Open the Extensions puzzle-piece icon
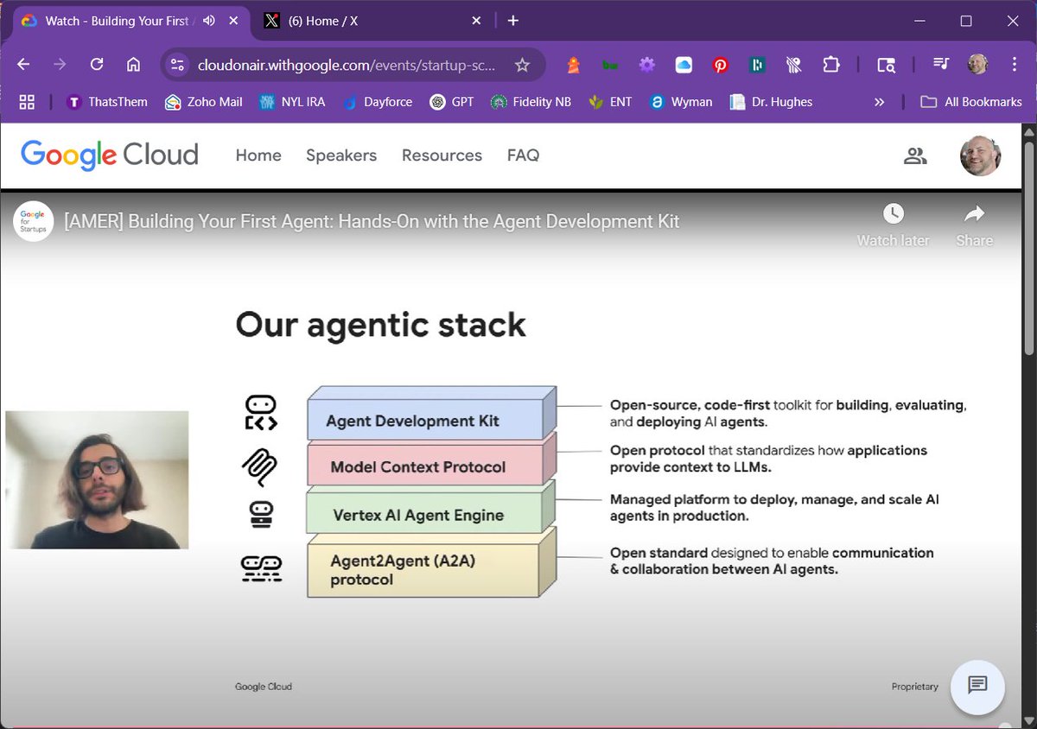The image size is (1037, 729). 830,65
